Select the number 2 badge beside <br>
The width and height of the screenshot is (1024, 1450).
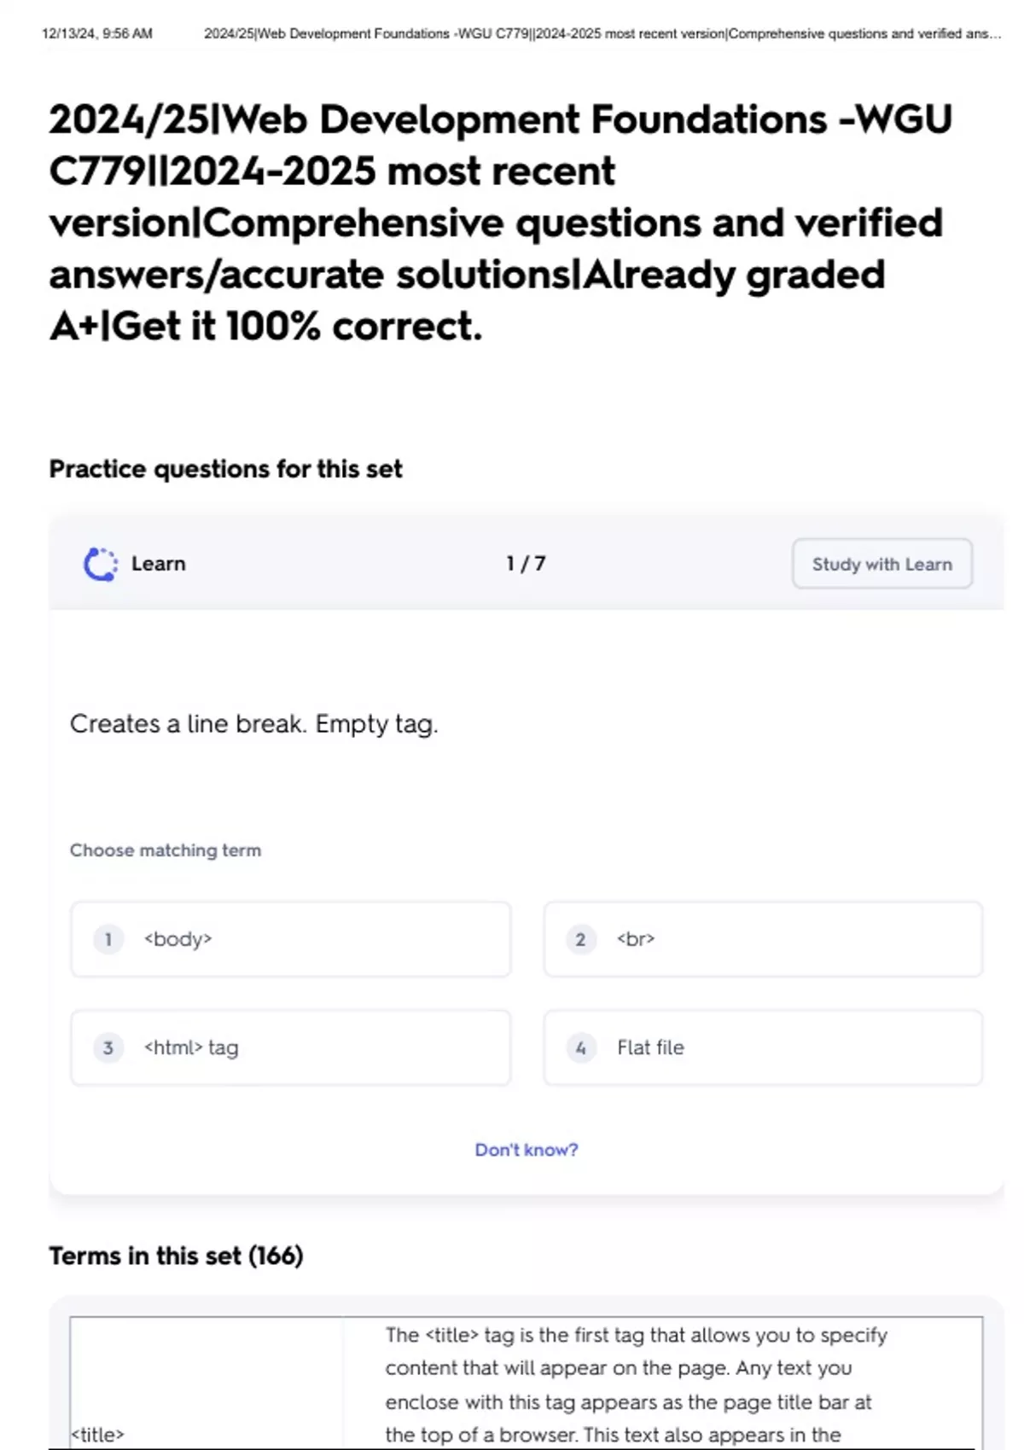point(581,939)
